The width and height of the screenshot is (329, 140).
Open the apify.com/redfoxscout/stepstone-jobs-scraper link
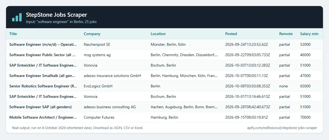(282, 128)
